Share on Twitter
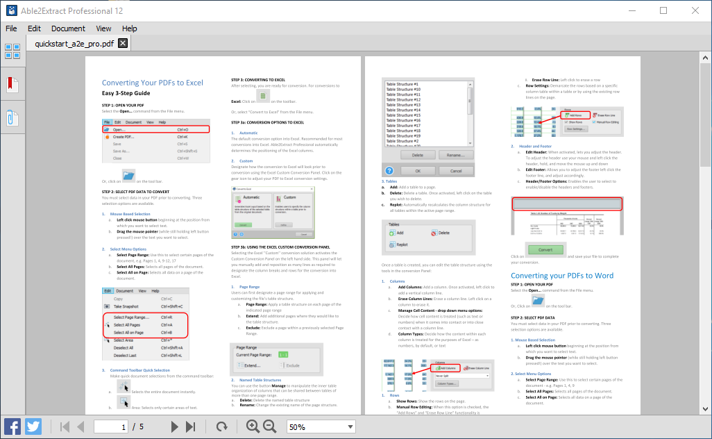Screen dimensions: 712x439 (x=33, y=426)
